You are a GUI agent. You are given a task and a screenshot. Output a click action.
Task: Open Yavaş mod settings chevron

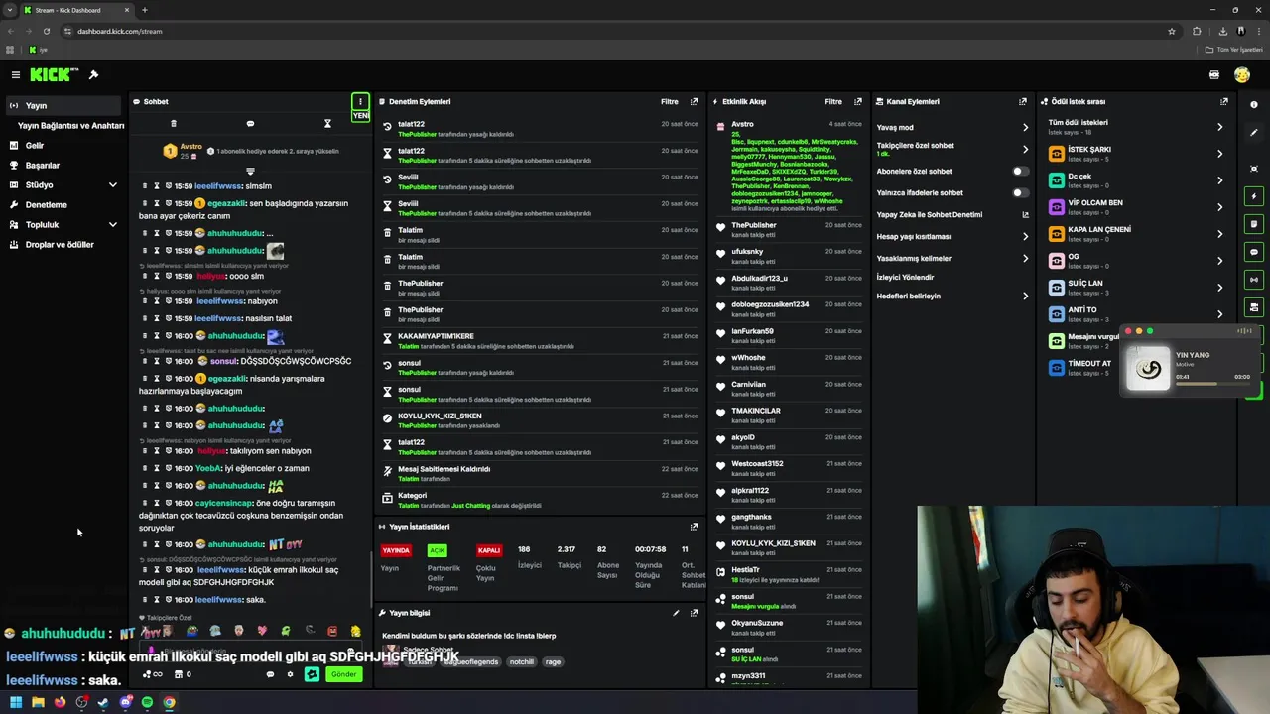click(x=1025, y=127)
